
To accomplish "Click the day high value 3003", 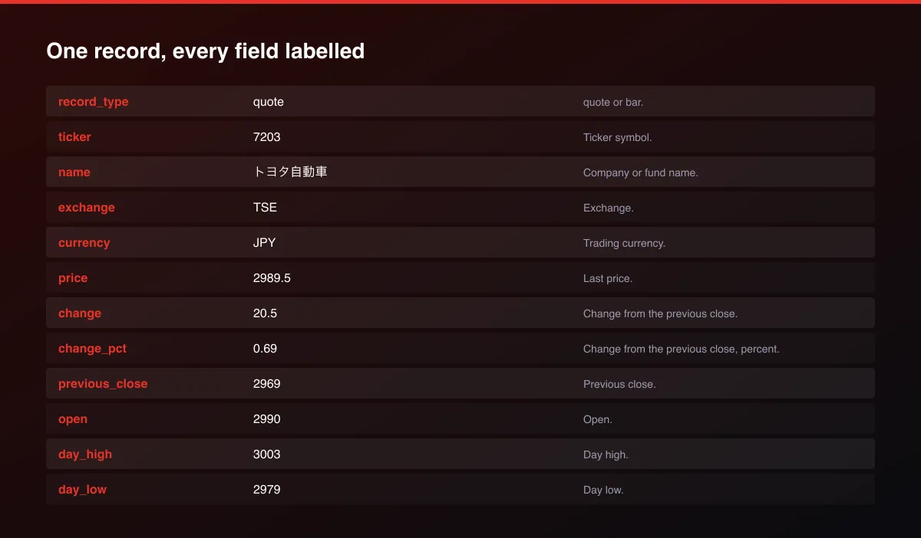I will [267, 454].
